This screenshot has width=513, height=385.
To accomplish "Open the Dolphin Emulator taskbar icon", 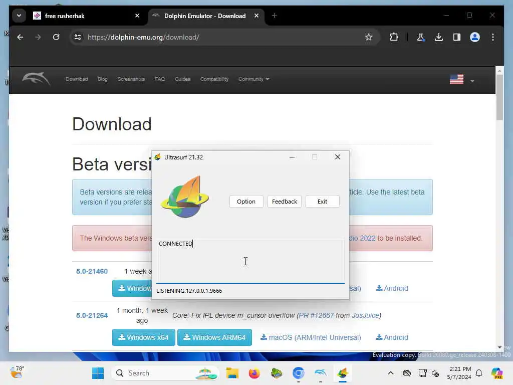I will tap(320, 373).
